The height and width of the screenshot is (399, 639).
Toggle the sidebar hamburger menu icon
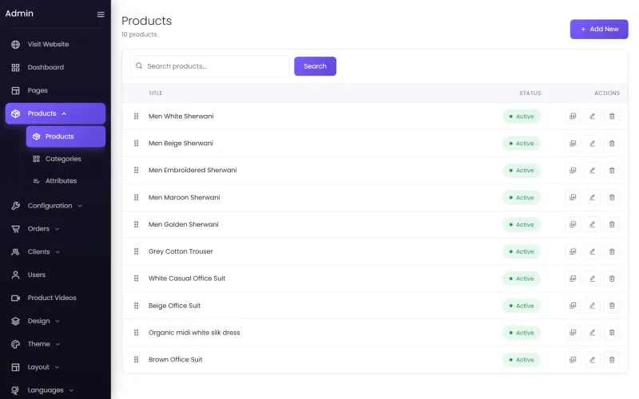pyautogui.click(x=101, y=14)
